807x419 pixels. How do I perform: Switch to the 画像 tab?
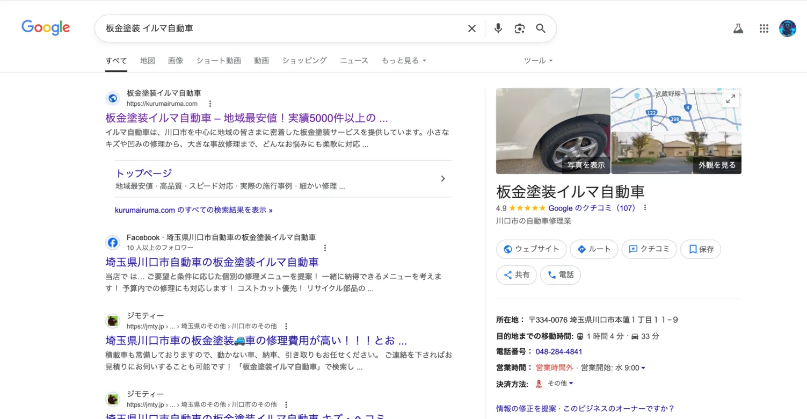coord(176,61)
